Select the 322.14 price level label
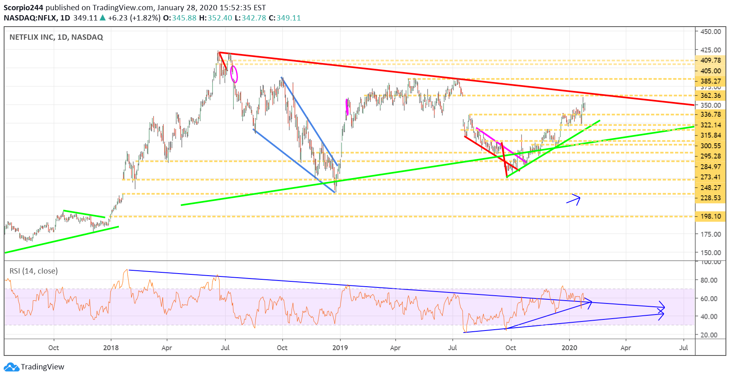 [x=710, y=125]
